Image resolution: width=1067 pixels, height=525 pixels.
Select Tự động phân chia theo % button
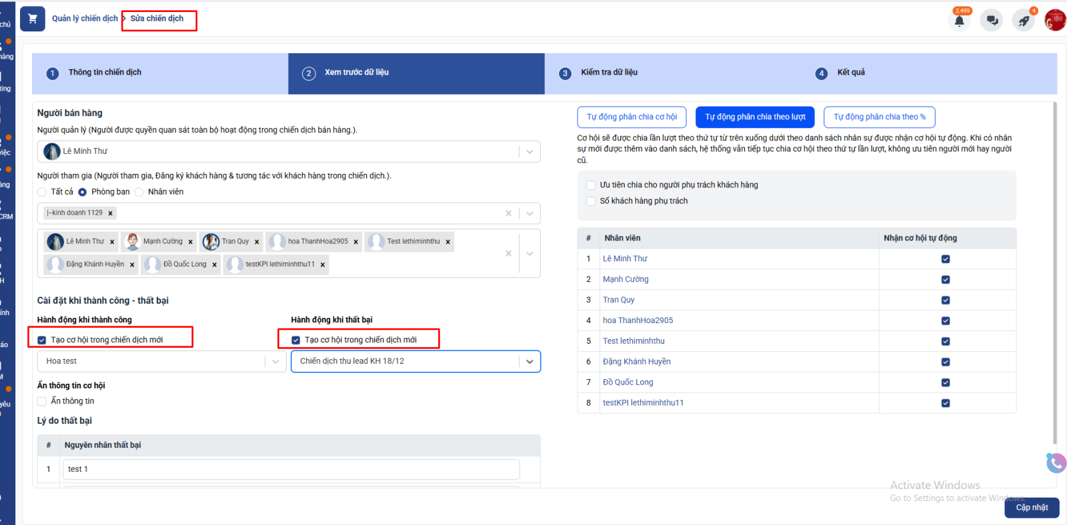pyautogui.click(x=879, y=117)
